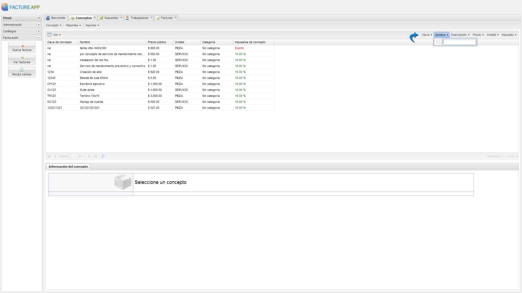Image resolution: width=522 pixels, height=293 pixels.
Task: Switch to the Trabajadores tab
Action: coord(139,18)
